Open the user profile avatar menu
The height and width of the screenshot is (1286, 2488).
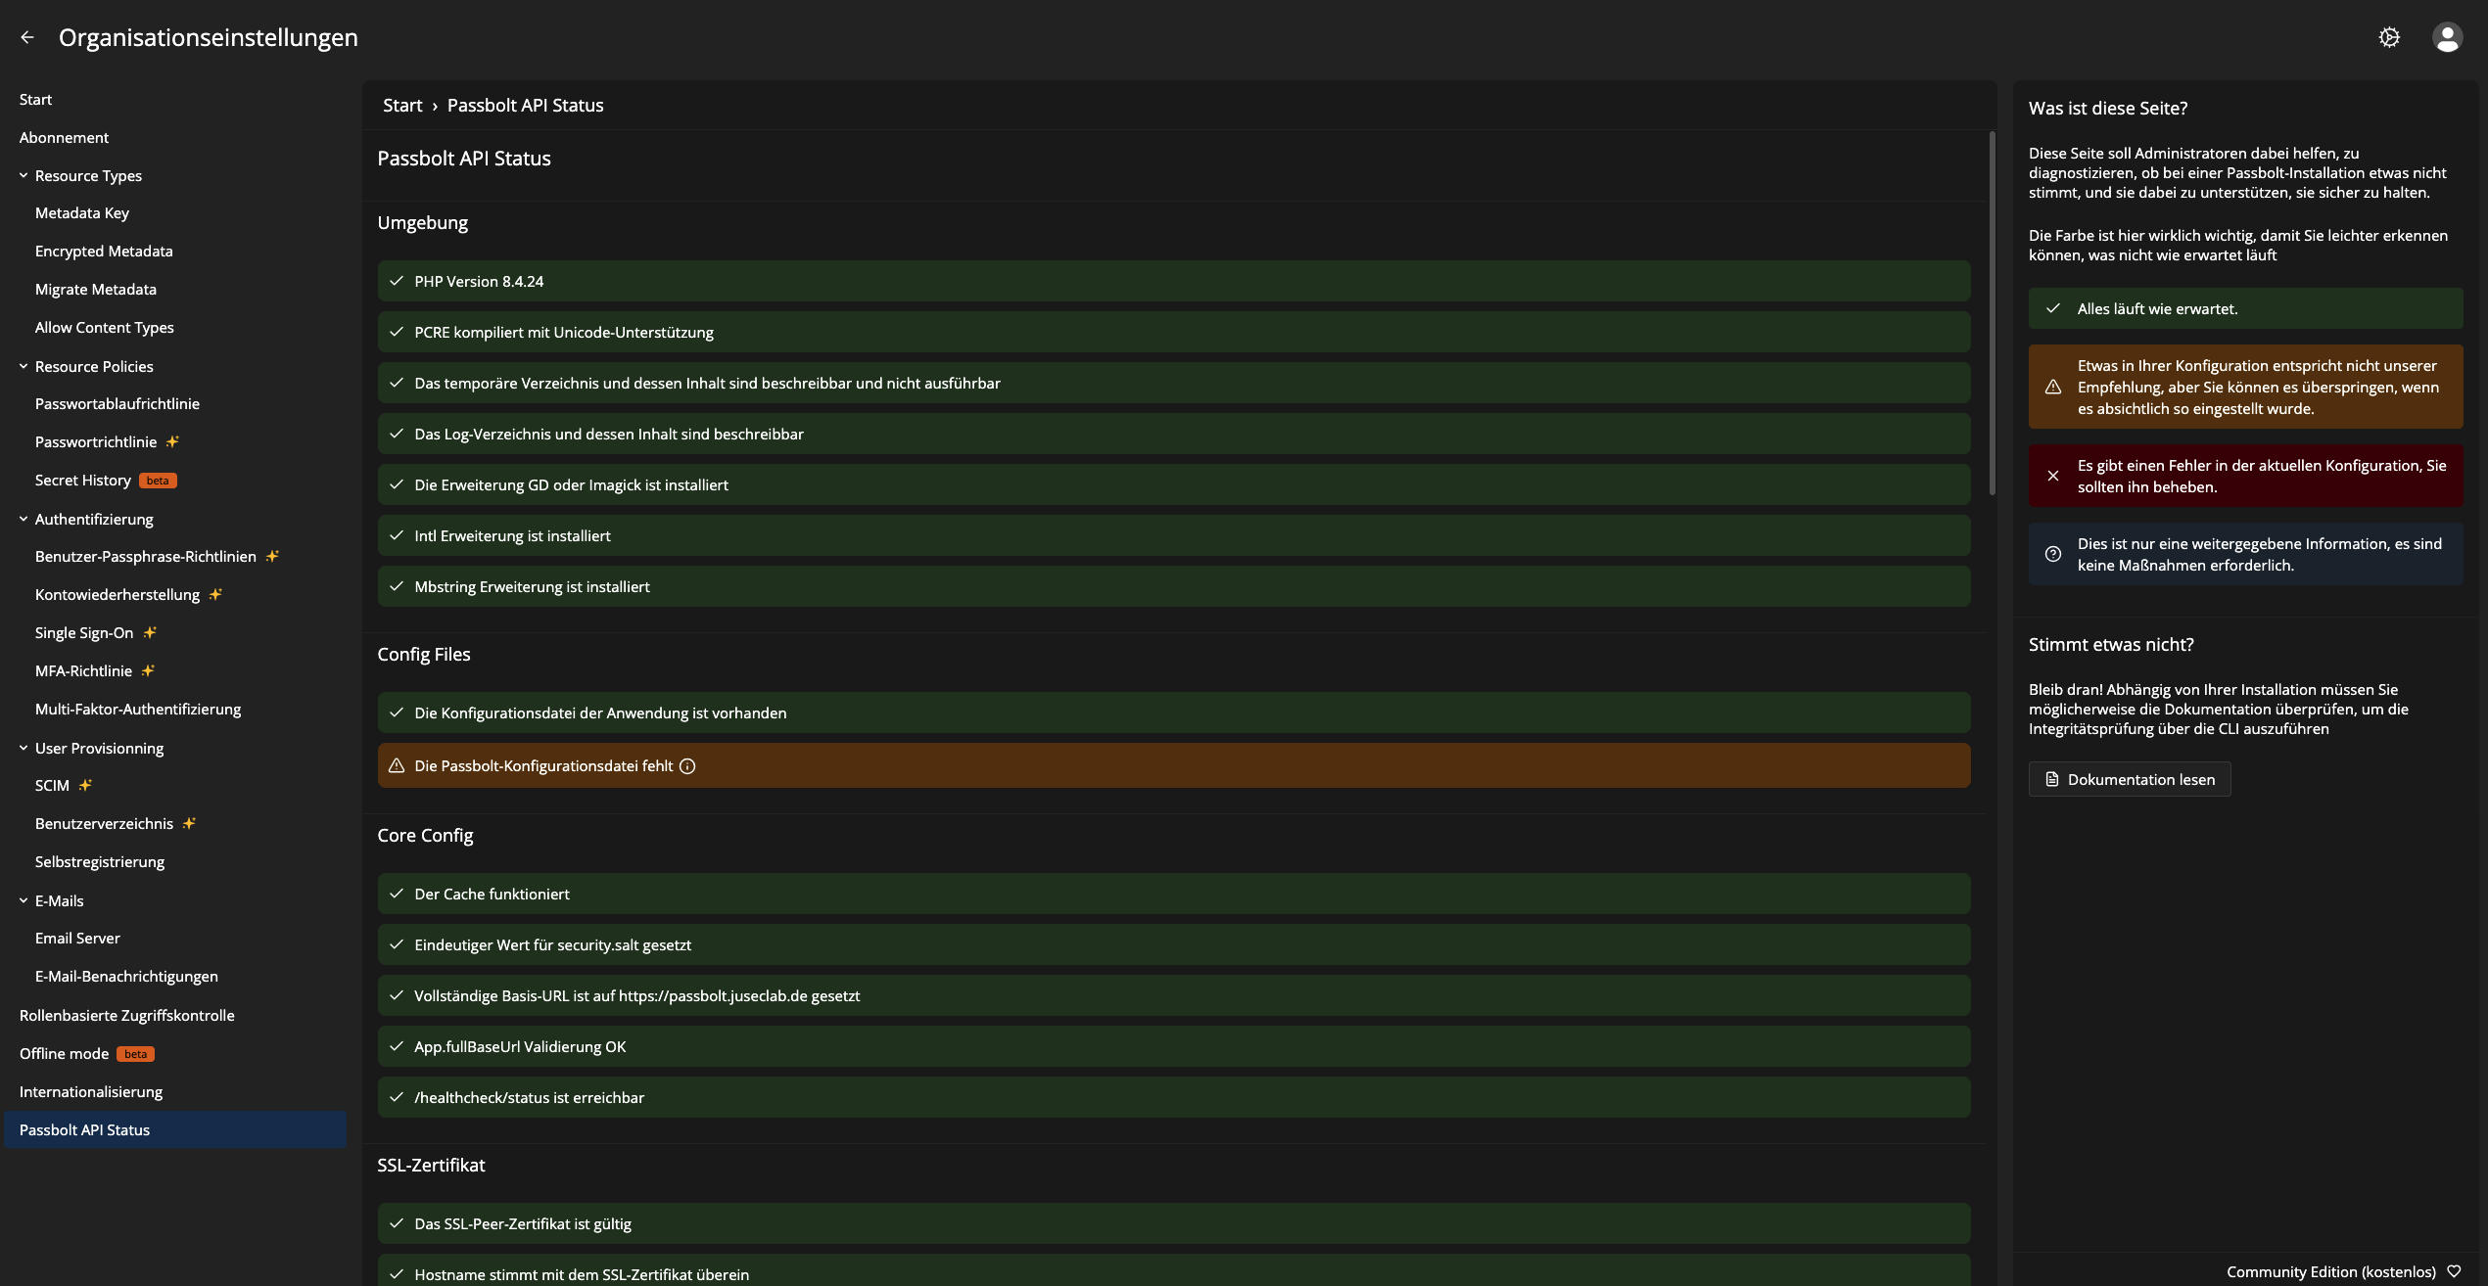(x=2447, y=37)
